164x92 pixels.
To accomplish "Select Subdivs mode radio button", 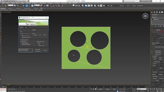I will point(33,35).
